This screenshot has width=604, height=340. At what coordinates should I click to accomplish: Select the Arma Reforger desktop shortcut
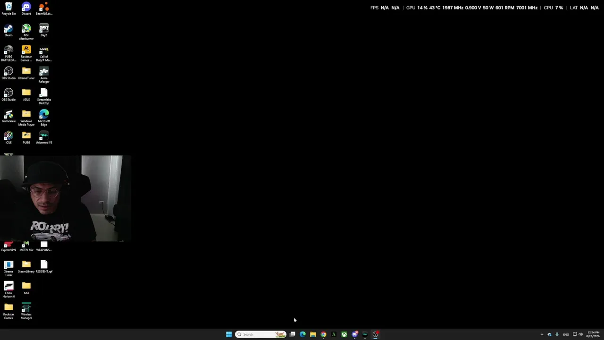(44, 75)
